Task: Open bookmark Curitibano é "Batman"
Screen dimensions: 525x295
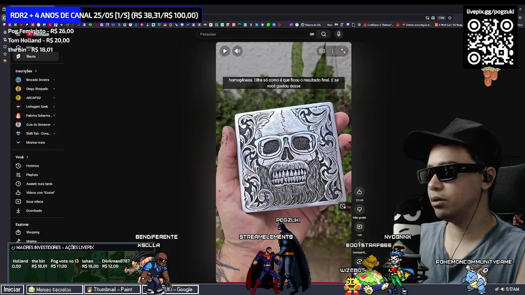Action: click(x=378, y=25)
